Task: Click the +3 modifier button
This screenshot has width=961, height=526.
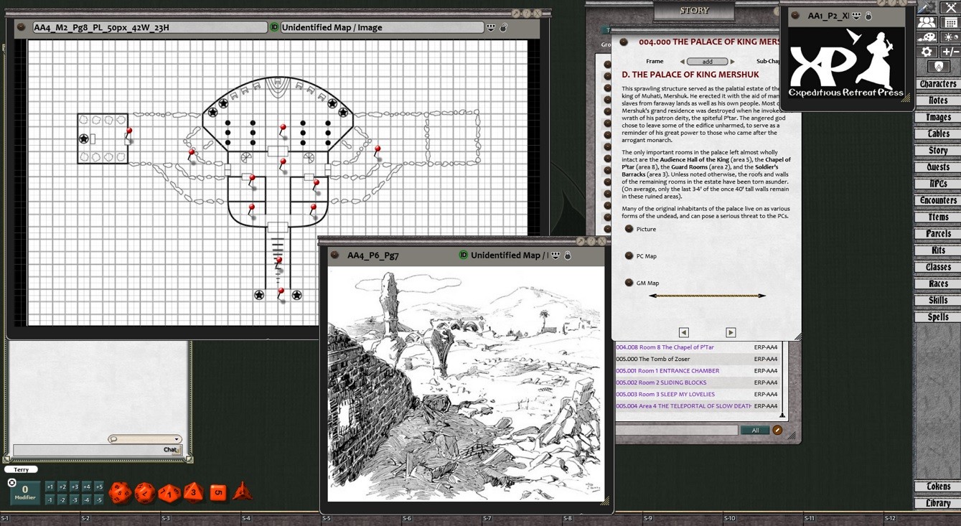Action: coord(75,487)
